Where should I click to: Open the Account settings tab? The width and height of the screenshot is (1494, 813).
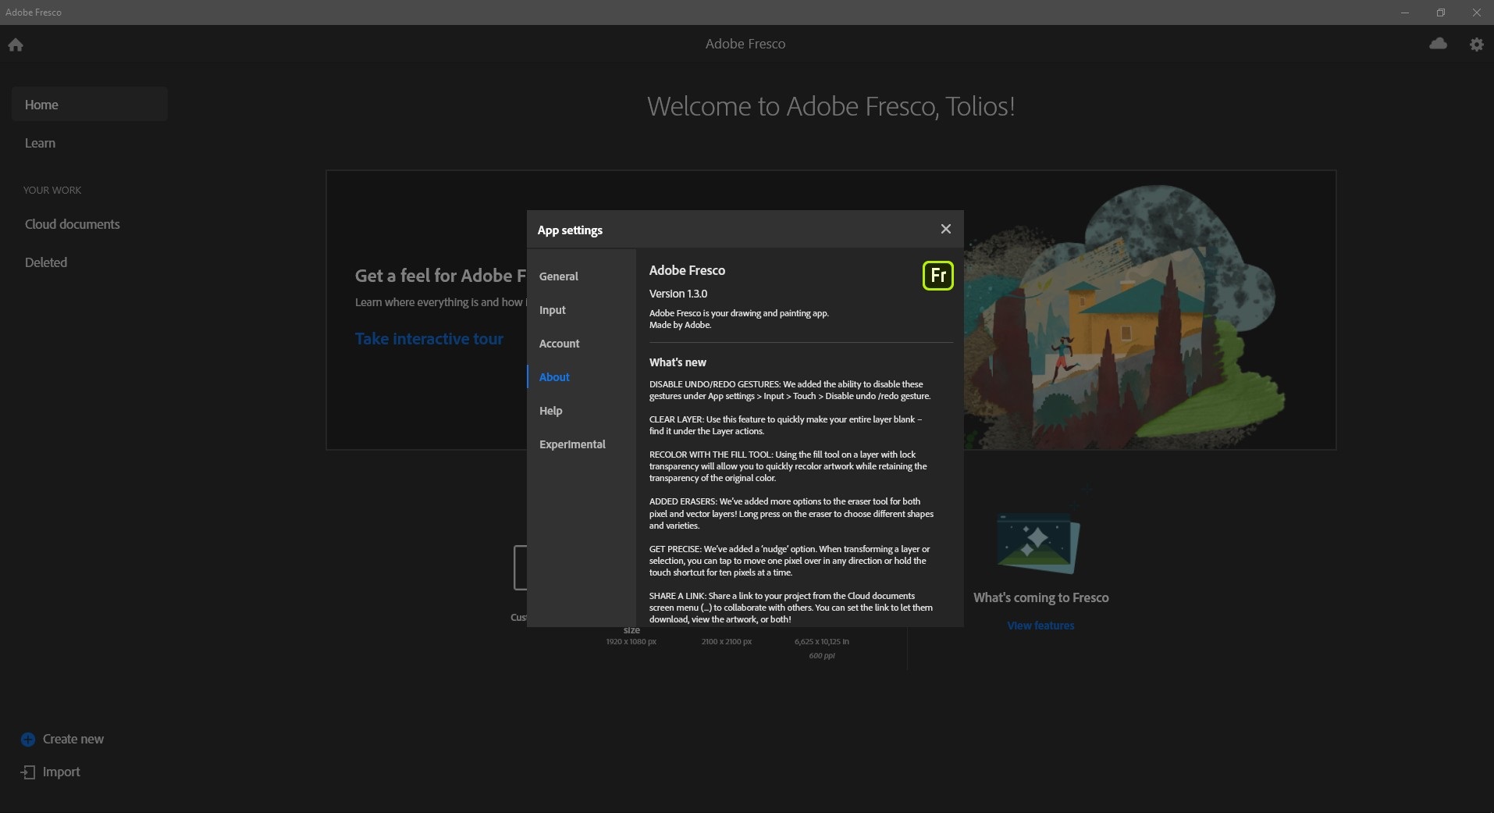click(560, 344)
